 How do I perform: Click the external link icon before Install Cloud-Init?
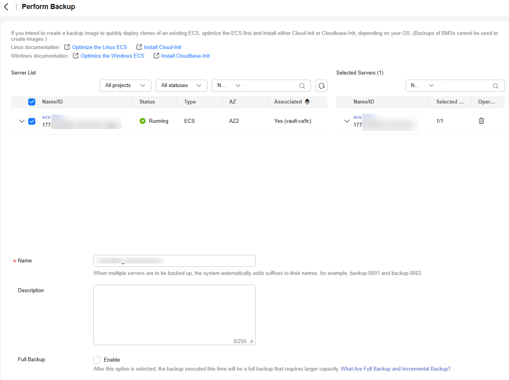[139, 47]
